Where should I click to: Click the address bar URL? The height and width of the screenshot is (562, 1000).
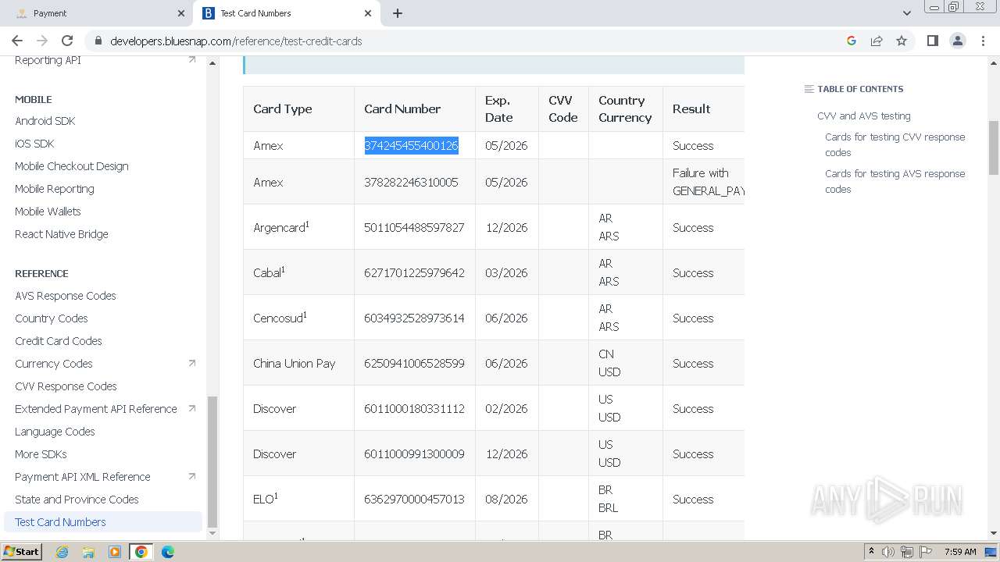[x=236, y=41]
